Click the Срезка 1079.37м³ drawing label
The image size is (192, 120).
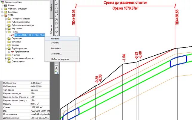125,8
